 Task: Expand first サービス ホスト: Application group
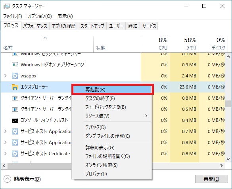[6, 131]
